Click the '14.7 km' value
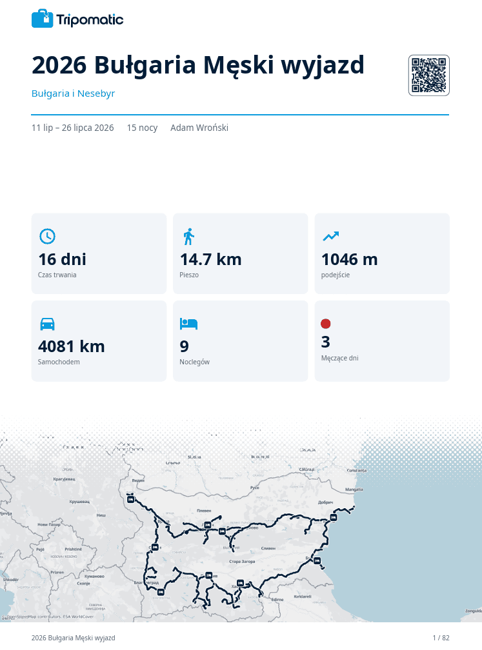This screenshot has width=482, height=650. click(x=211, y=259)
